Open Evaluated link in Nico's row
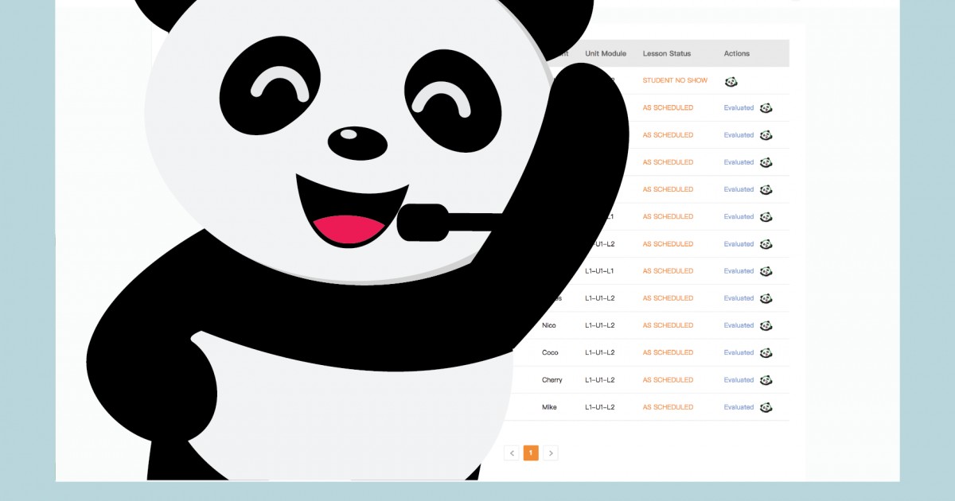The width and height of the screenshot is (955, 501). click(x=739, y=325)
